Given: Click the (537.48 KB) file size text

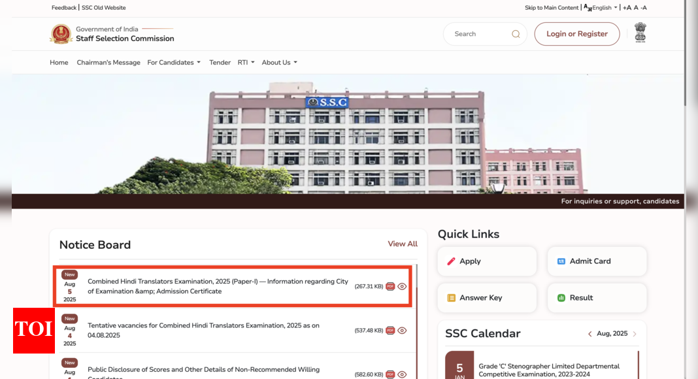Looking at the screenshot, I should coord(369,331).
